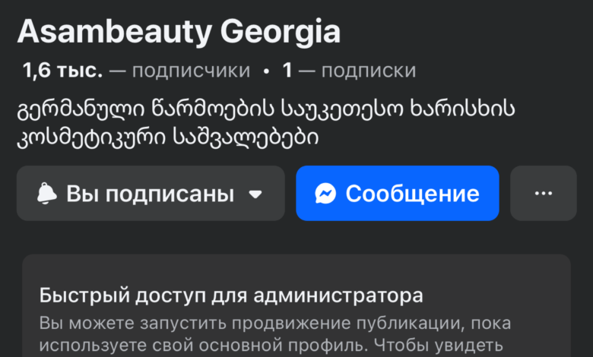
Task: Tap the Asambeauty Georgia page title
Action: (179, 31)
